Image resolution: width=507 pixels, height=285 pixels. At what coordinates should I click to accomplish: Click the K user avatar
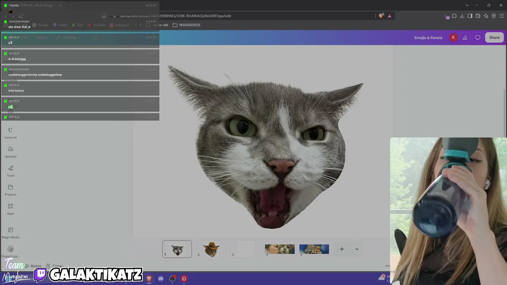pos(454,38)
